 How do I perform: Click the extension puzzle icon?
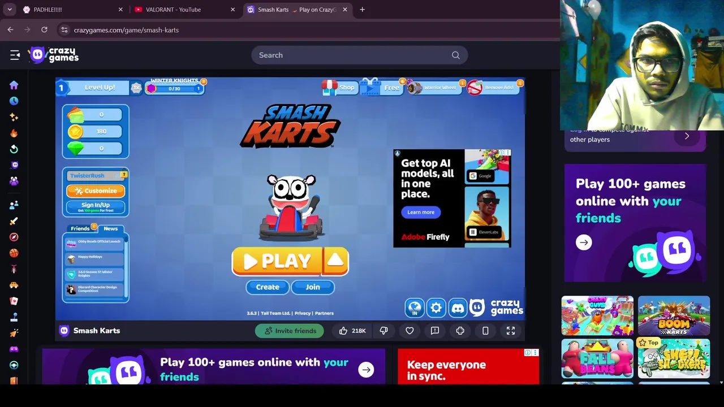coord(460,331)
